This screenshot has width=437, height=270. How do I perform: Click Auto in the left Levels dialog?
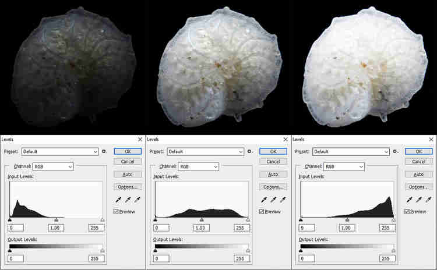(128, 174)
